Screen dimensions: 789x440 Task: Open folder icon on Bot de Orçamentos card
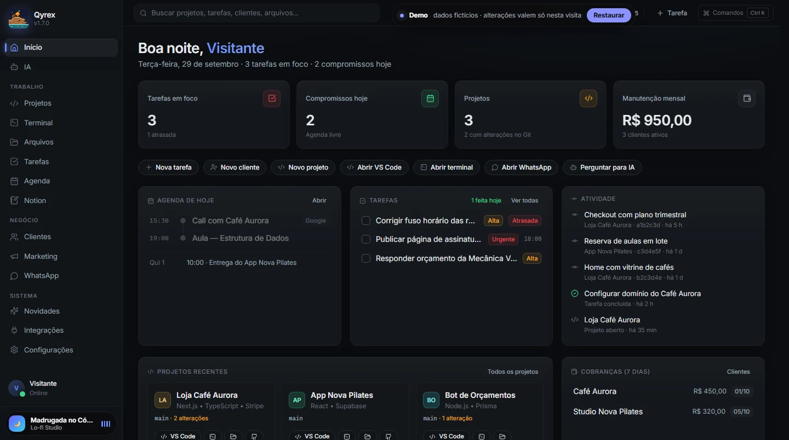(502, 436)
